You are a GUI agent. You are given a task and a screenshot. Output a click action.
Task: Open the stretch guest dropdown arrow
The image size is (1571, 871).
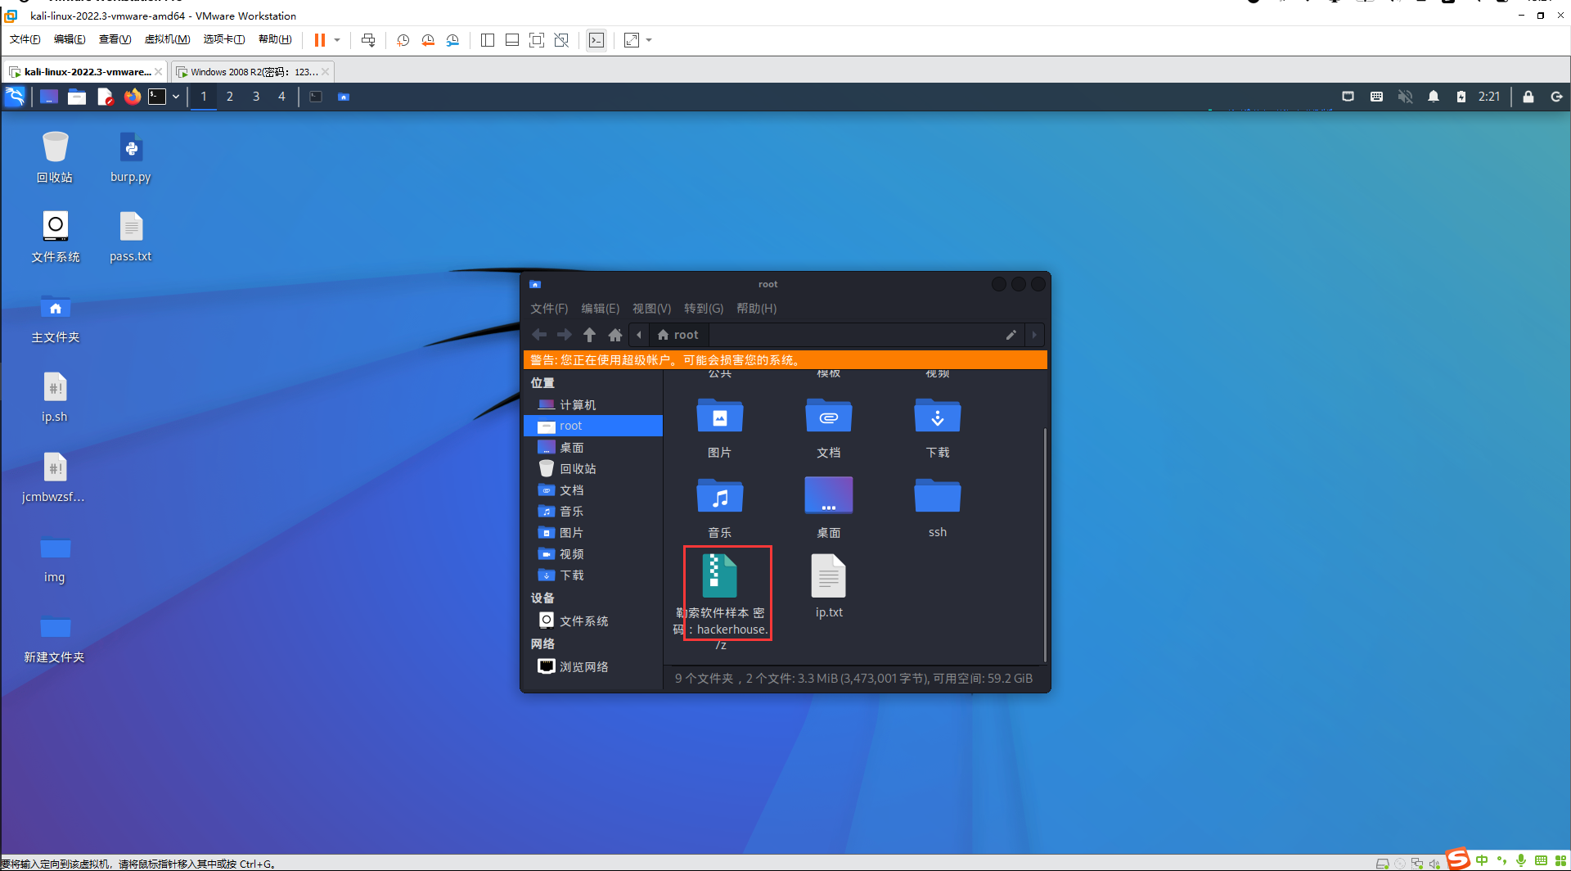(649, 40)
